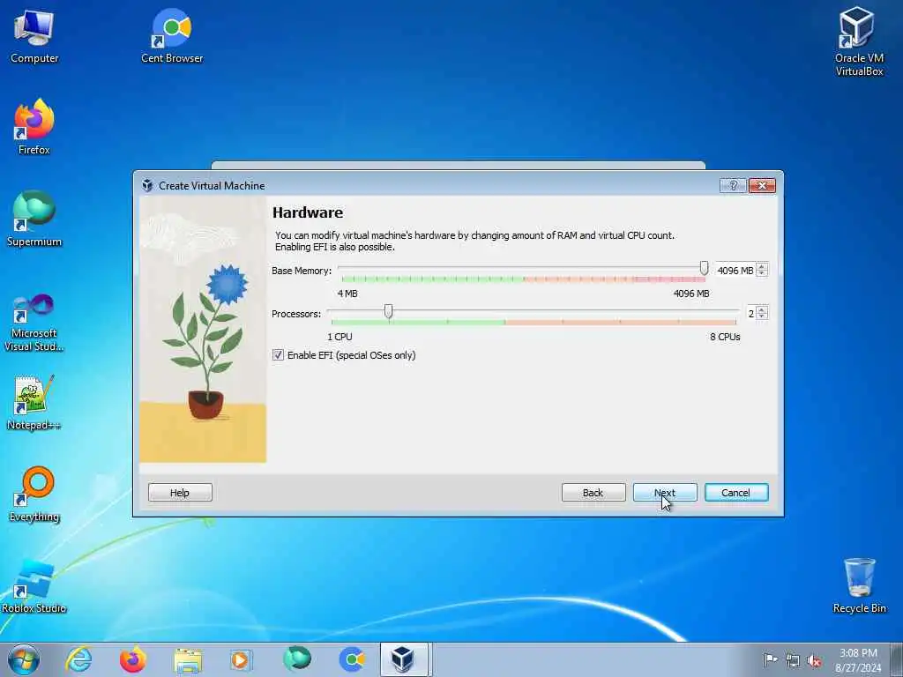Open the muted volume tray icon
The width and height of the screenshot is (903, 677).
pos(814,660)
